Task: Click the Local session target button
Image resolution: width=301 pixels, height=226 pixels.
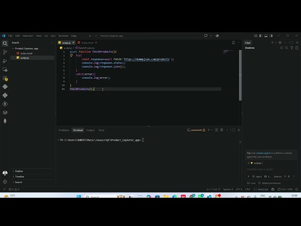Action: [x=251, y=183]
